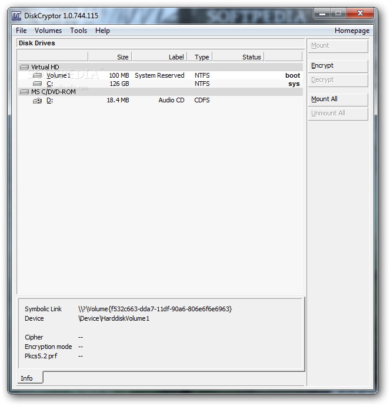Click the Encrypt button

click(338, 66)
